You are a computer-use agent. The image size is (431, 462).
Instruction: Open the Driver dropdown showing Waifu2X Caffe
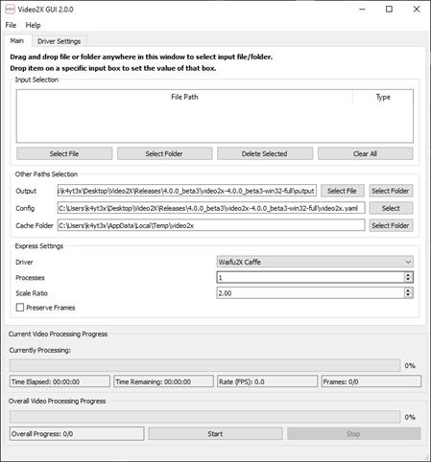point(315,262)
